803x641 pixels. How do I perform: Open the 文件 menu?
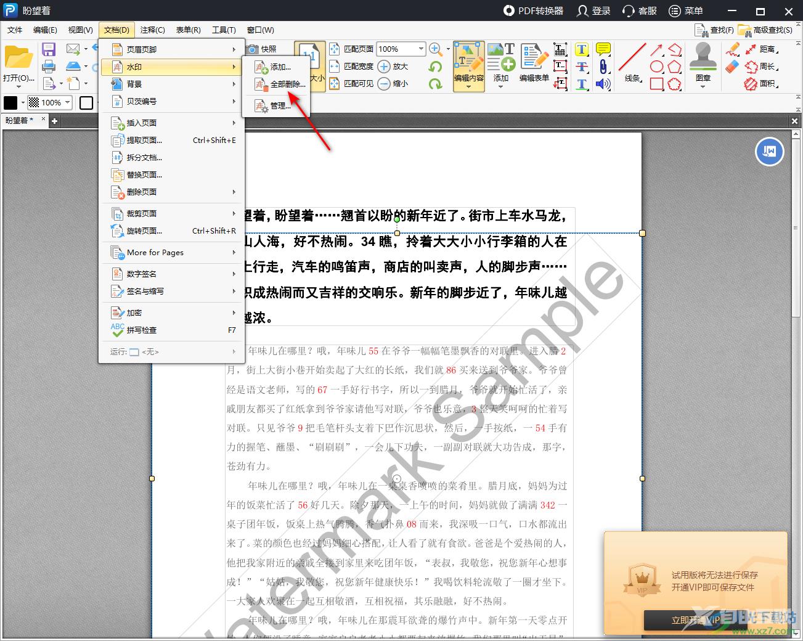(15, 30)
